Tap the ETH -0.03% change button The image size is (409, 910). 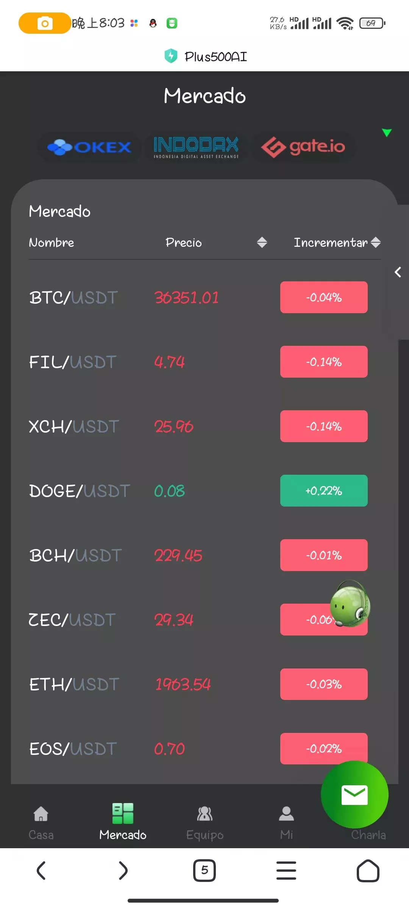(x=324, y=684)
